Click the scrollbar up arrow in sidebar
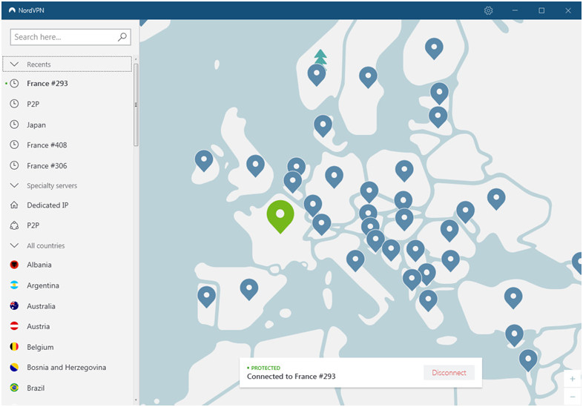Screen dimensions: 583x407 point(136,59)
